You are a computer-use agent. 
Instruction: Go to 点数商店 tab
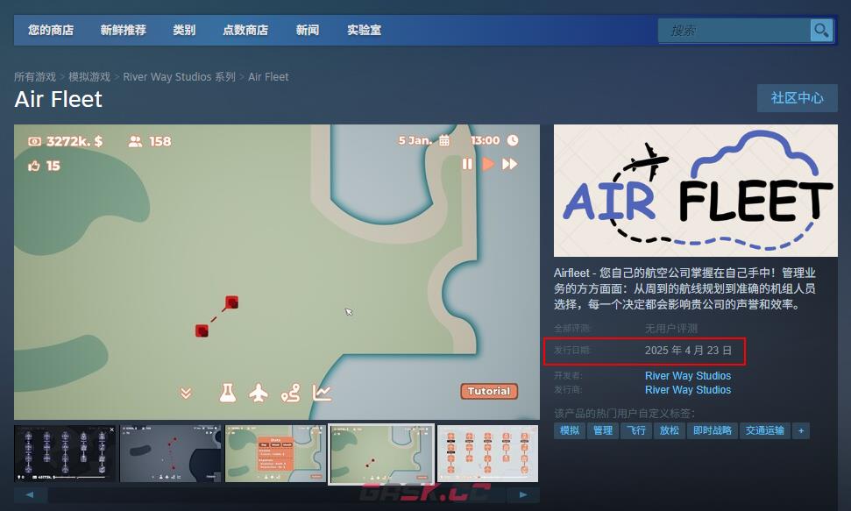[x=245, y=31]
